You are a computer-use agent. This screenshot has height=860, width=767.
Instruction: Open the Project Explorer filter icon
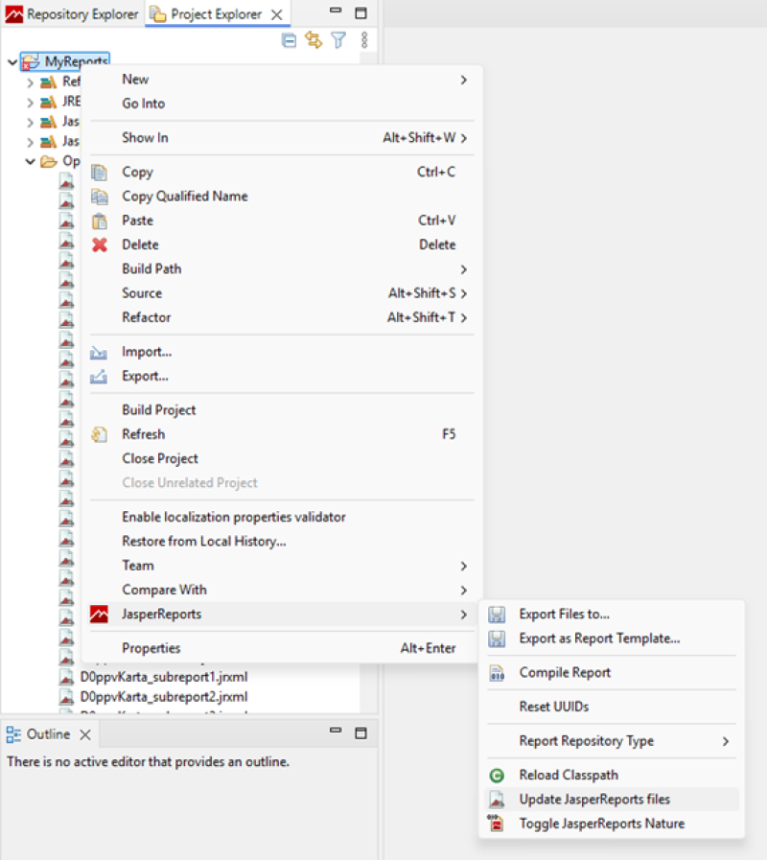tap(337, 40)
